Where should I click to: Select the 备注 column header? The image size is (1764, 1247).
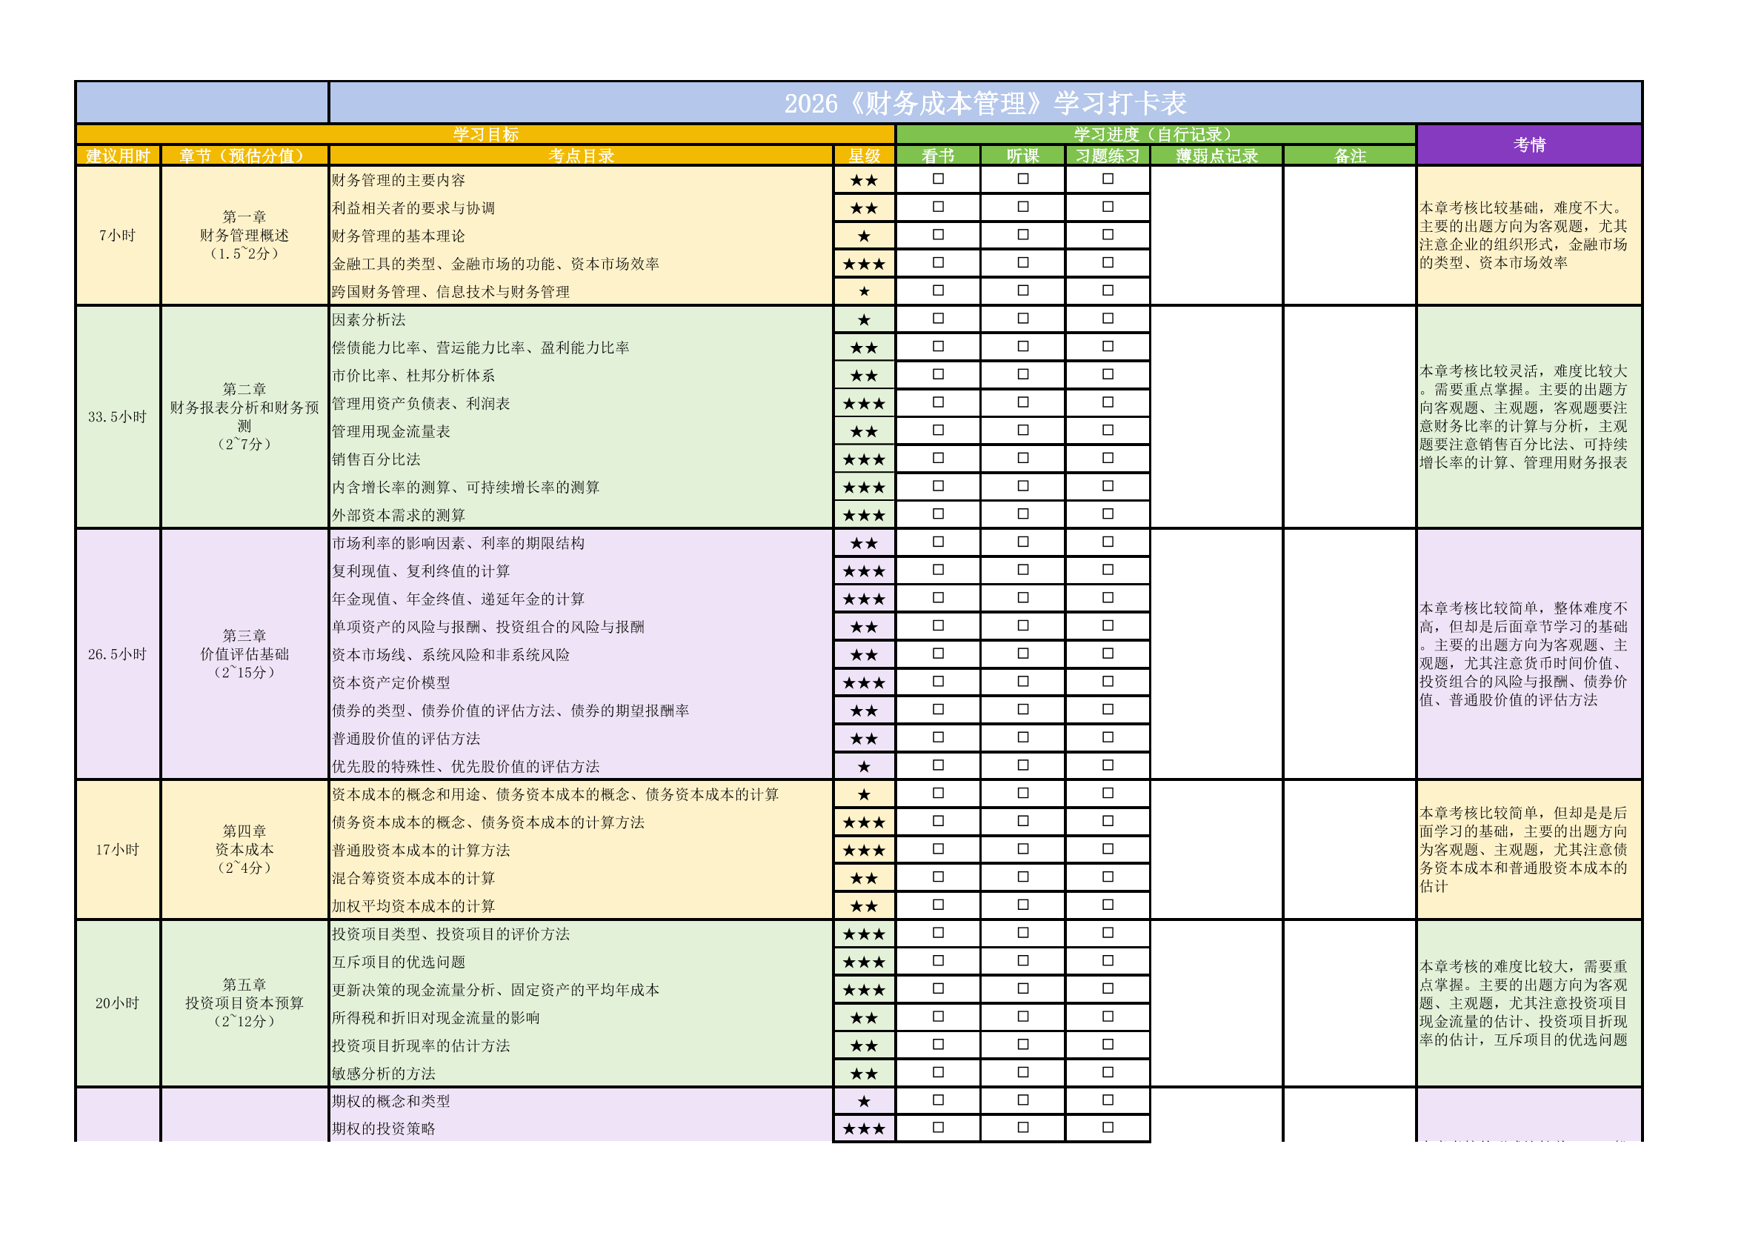coord(1349,156)
